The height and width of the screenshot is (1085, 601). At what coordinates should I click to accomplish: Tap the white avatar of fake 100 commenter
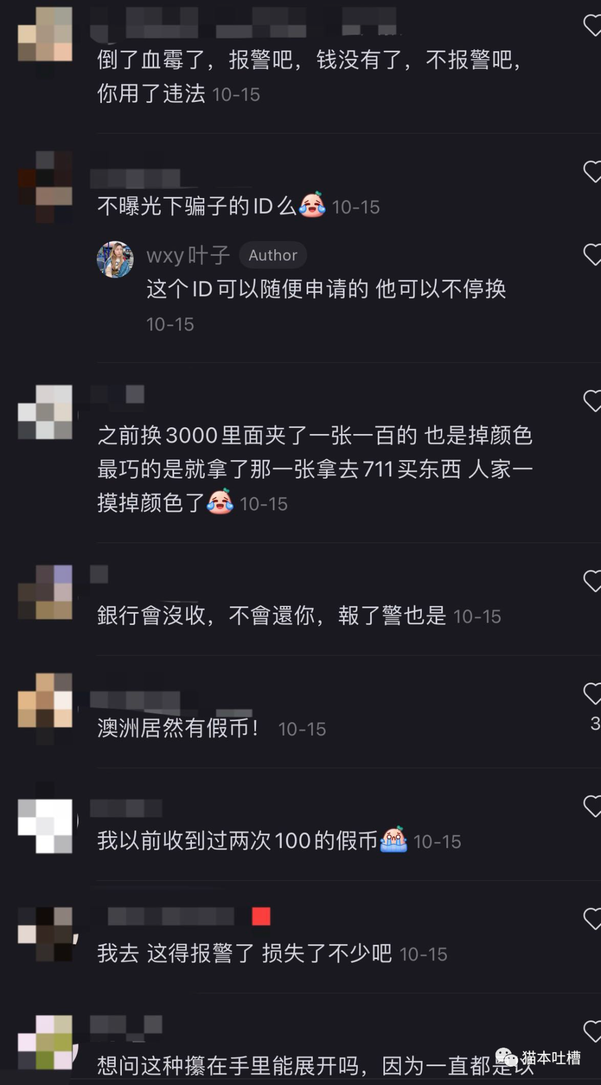(x=45, y=826)
